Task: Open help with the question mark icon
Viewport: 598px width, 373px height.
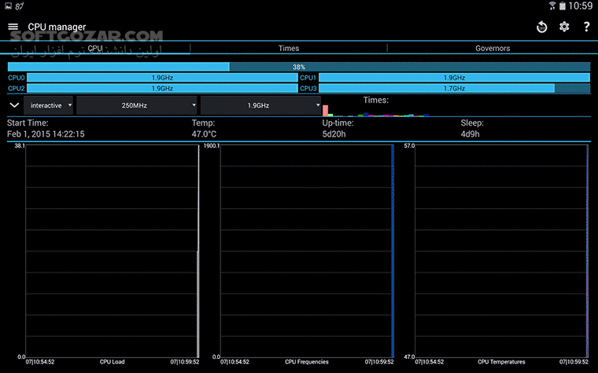Action: coord(586,27)
